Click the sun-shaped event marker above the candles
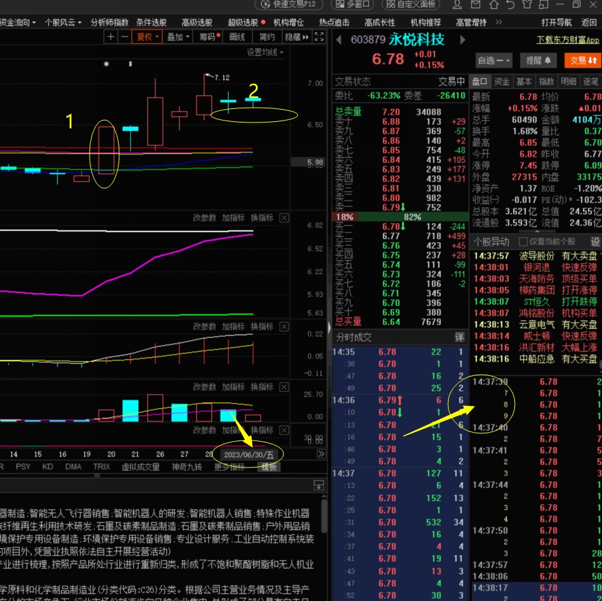Viewport: 602px width, 601px height. point(106,64)
